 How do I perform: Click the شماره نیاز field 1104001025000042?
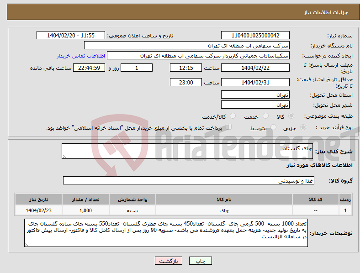coord(255,35)
